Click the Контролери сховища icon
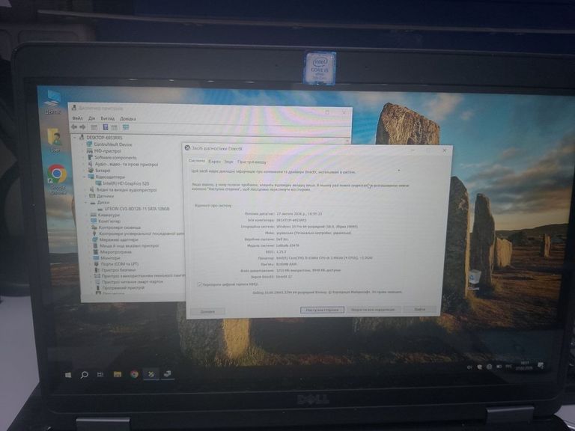The height and width of the screenshot is (431, 575). (x=94, y=227)
